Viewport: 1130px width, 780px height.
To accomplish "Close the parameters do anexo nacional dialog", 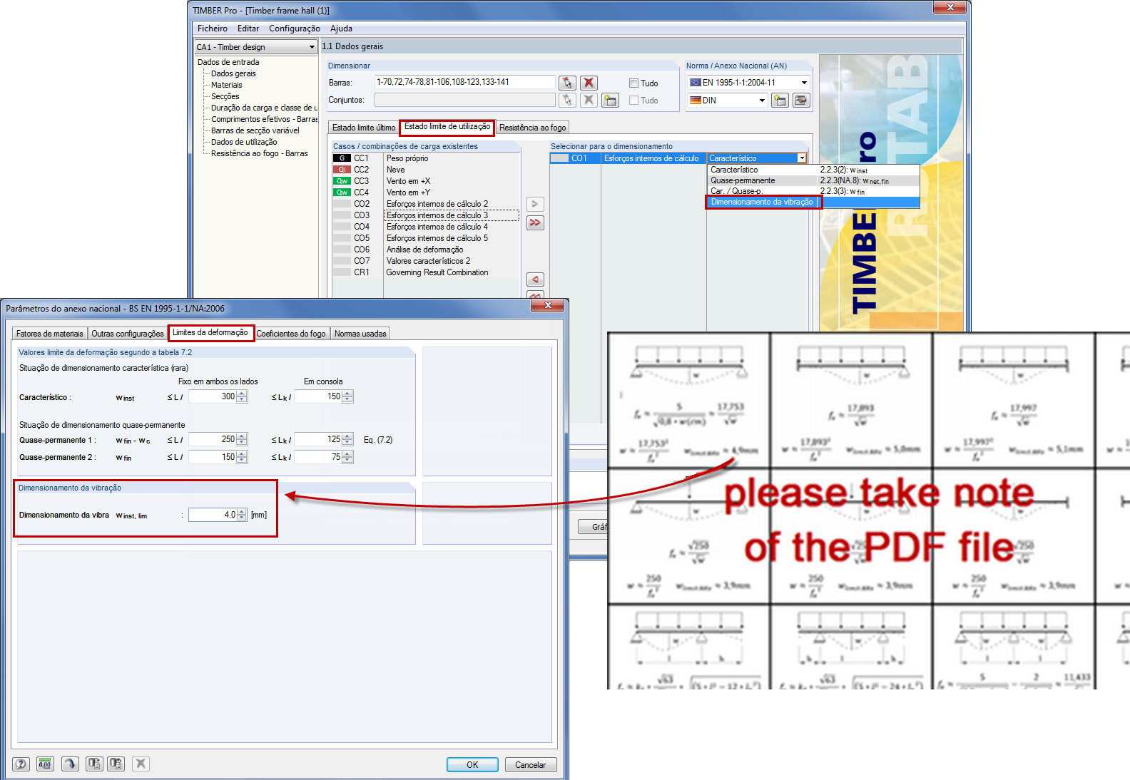I will tap(547, 306).
